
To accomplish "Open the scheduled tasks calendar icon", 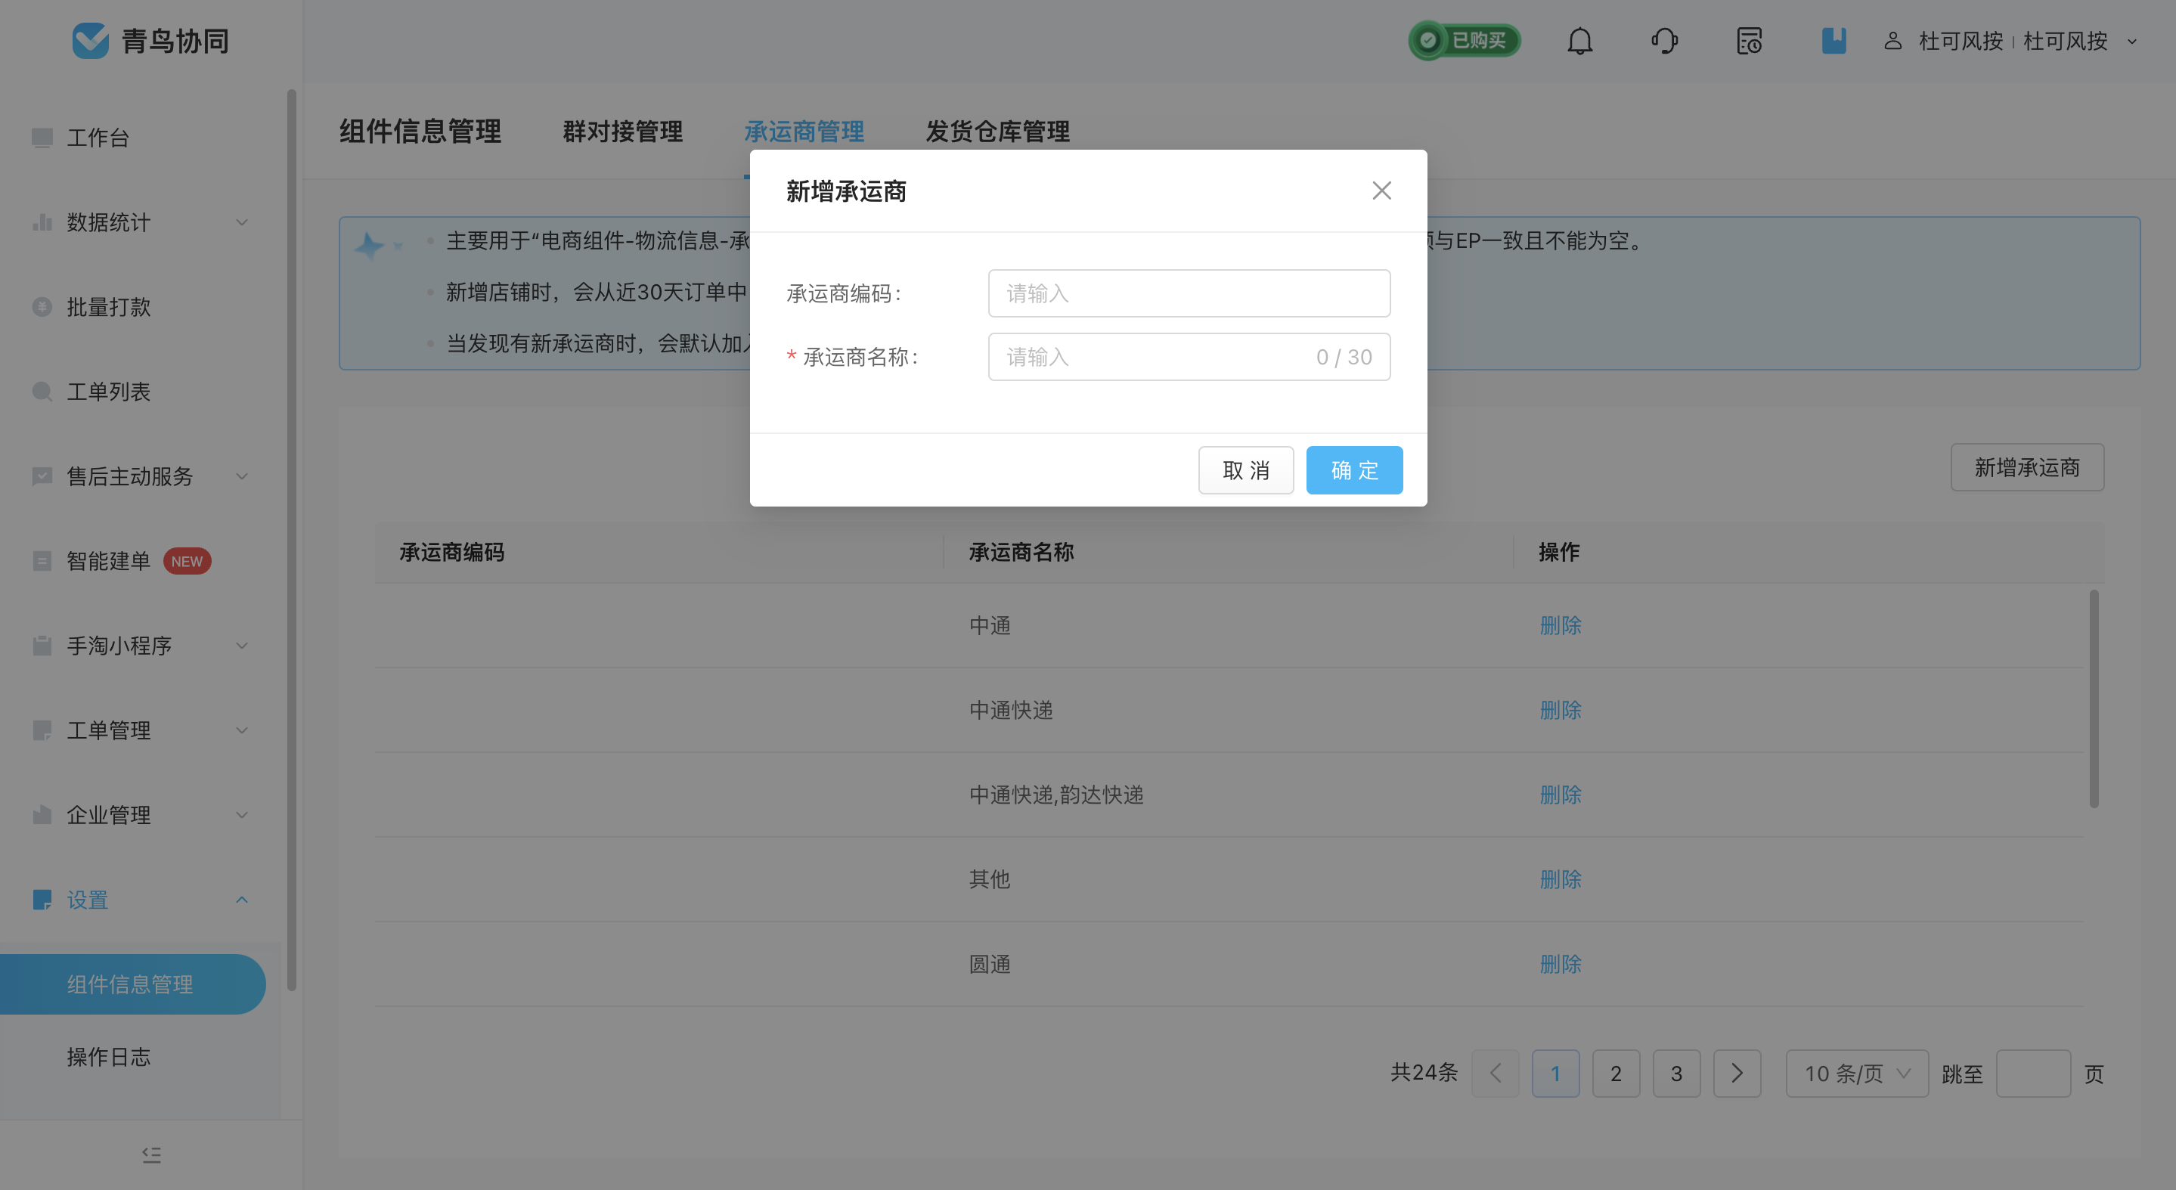I will 1749,41.
